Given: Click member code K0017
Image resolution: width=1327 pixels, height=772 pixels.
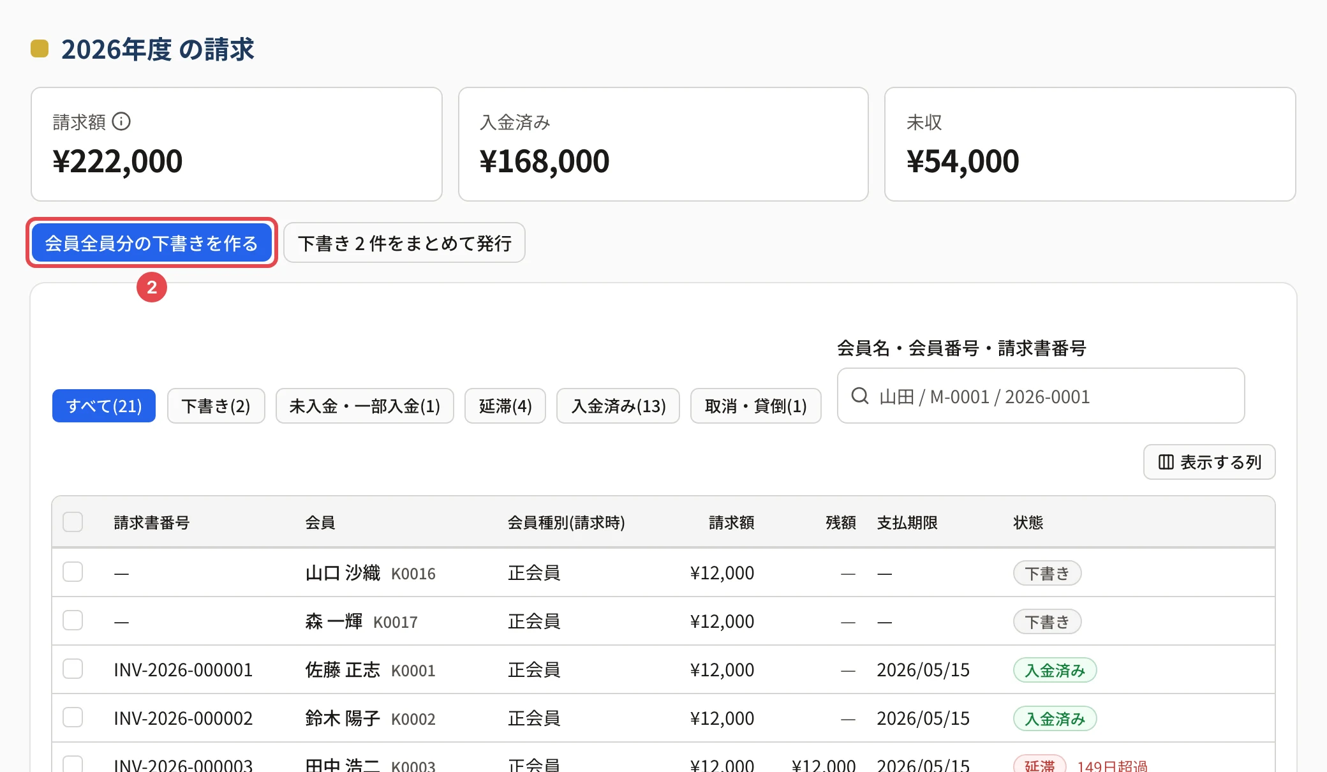Looking at the screenshot, I should point(396,623).
